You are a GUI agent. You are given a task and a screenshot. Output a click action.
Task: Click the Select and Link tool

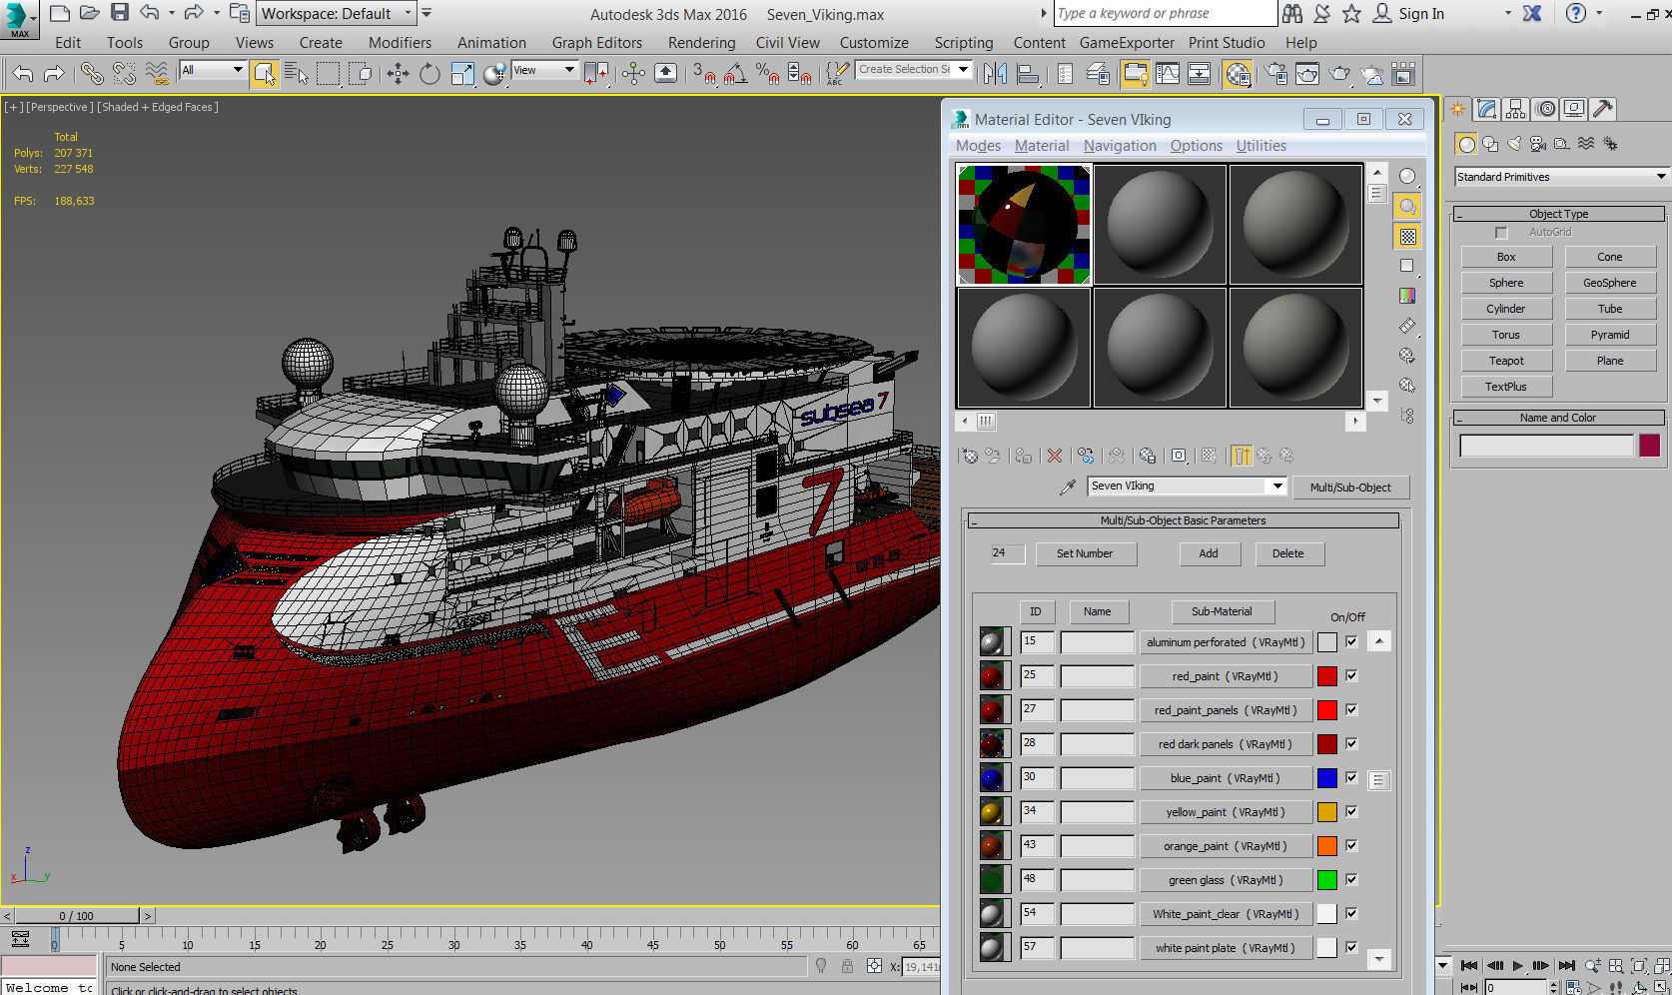[x=91, y=73]
